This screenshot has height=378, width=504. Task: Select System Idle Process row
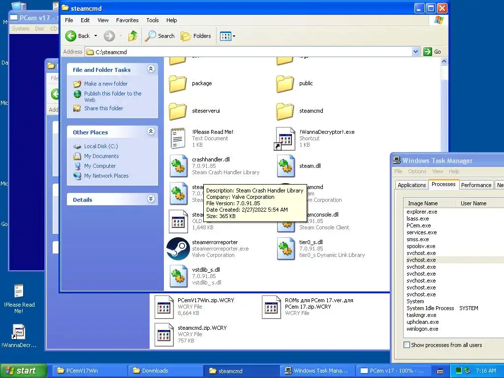click(x=430, y=308)
